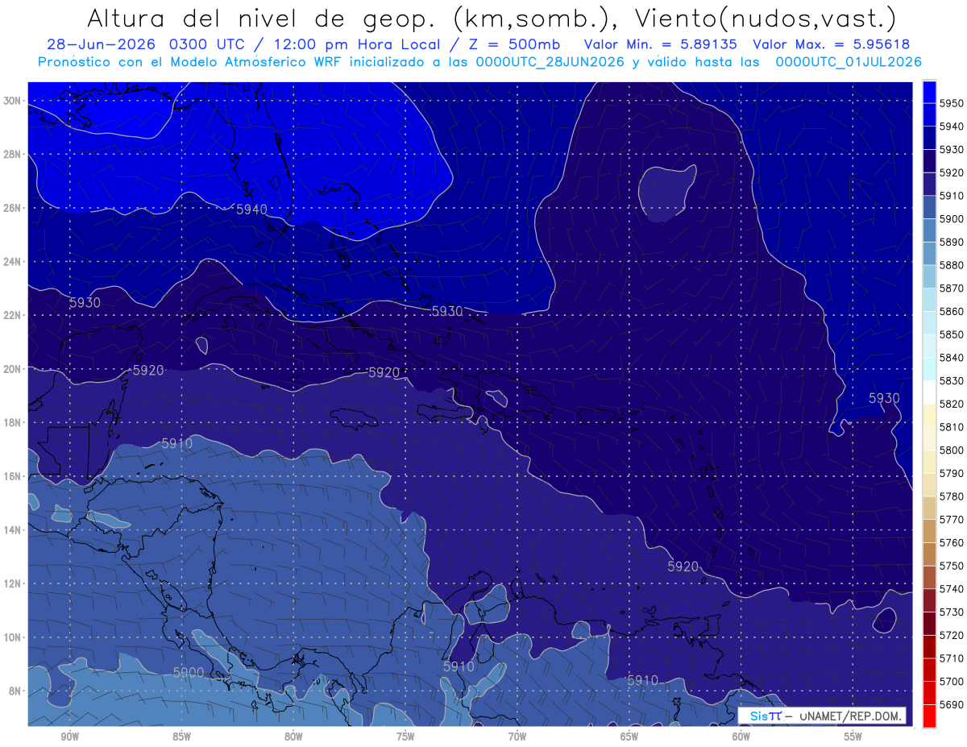
Task: Click the "0000UTC_01JUL2026" valid-until time
Action: click(848, 62)
